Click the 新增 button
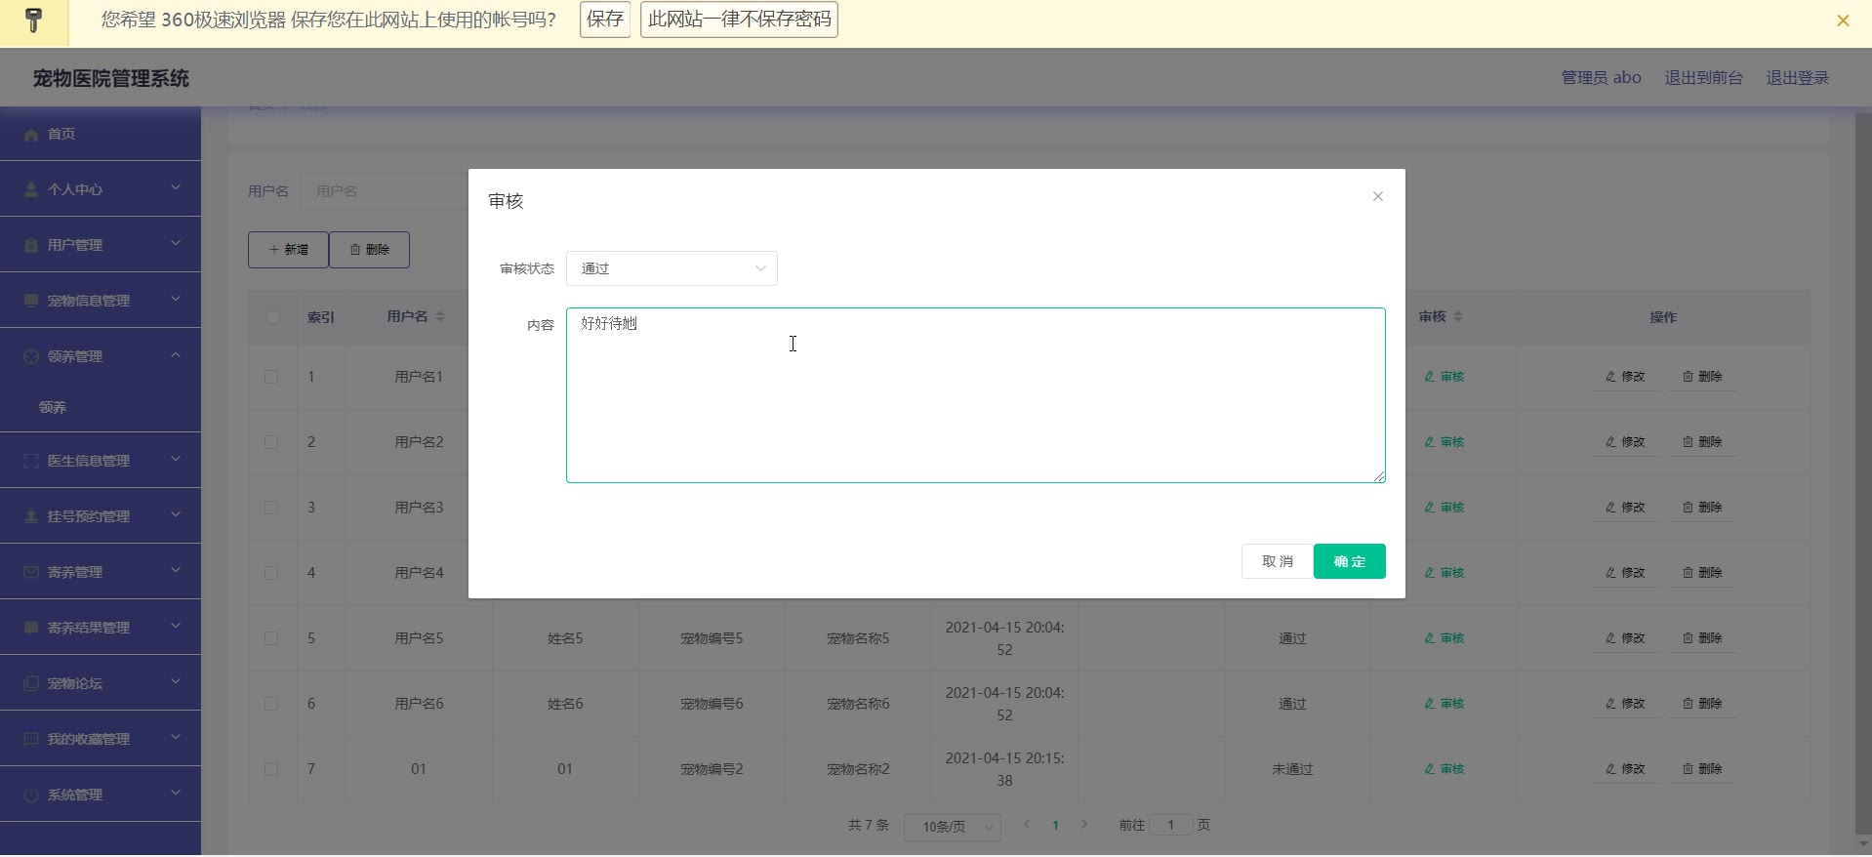 tap(288, 250)
